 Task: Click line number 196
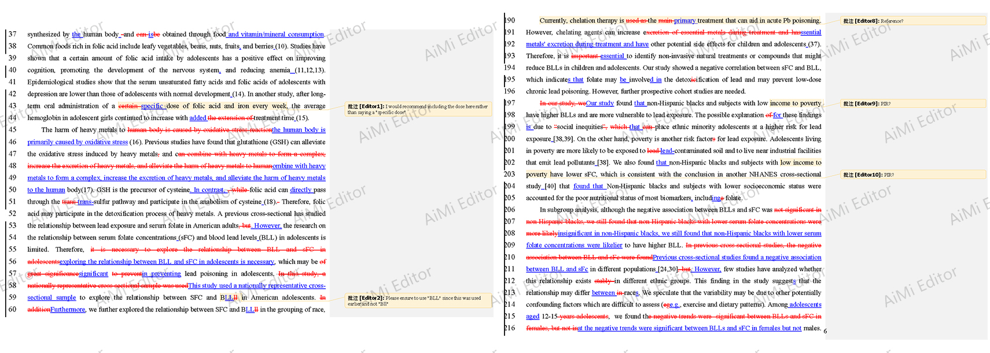(510, 91)
